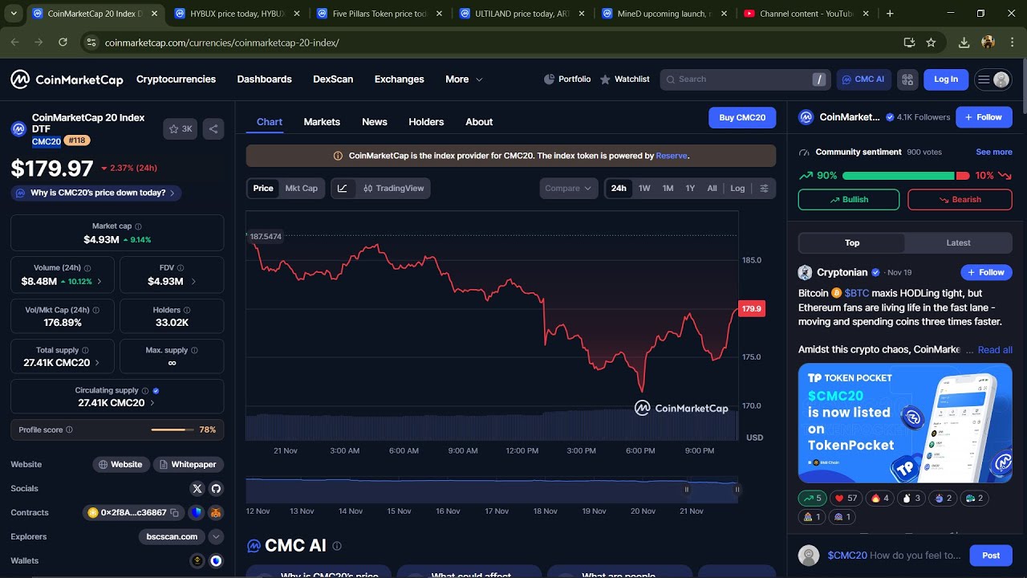Add CMC20 to watchlist star button
This screenshot has width=1027, height=578.
coord(180,128)
